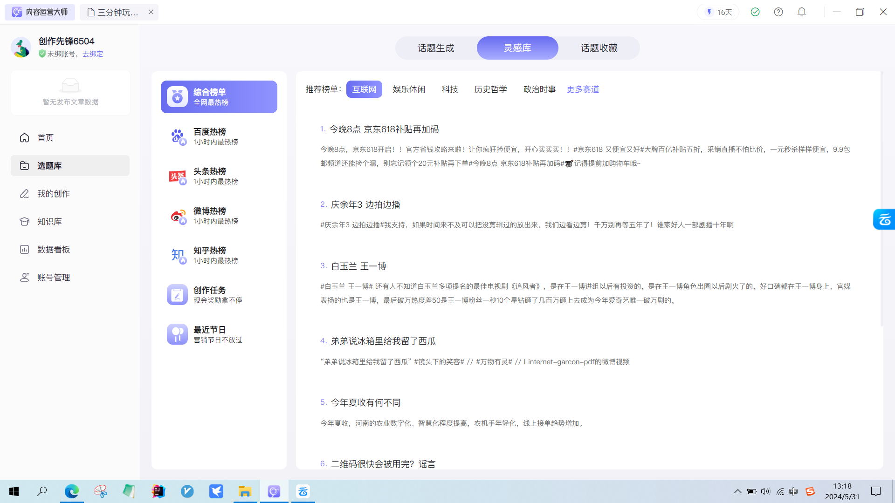Click the floating cloud widget on right edge

884,219
